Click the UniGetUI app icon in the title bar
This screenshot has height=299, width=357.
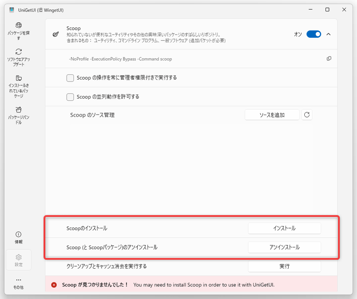pos(12,10)
